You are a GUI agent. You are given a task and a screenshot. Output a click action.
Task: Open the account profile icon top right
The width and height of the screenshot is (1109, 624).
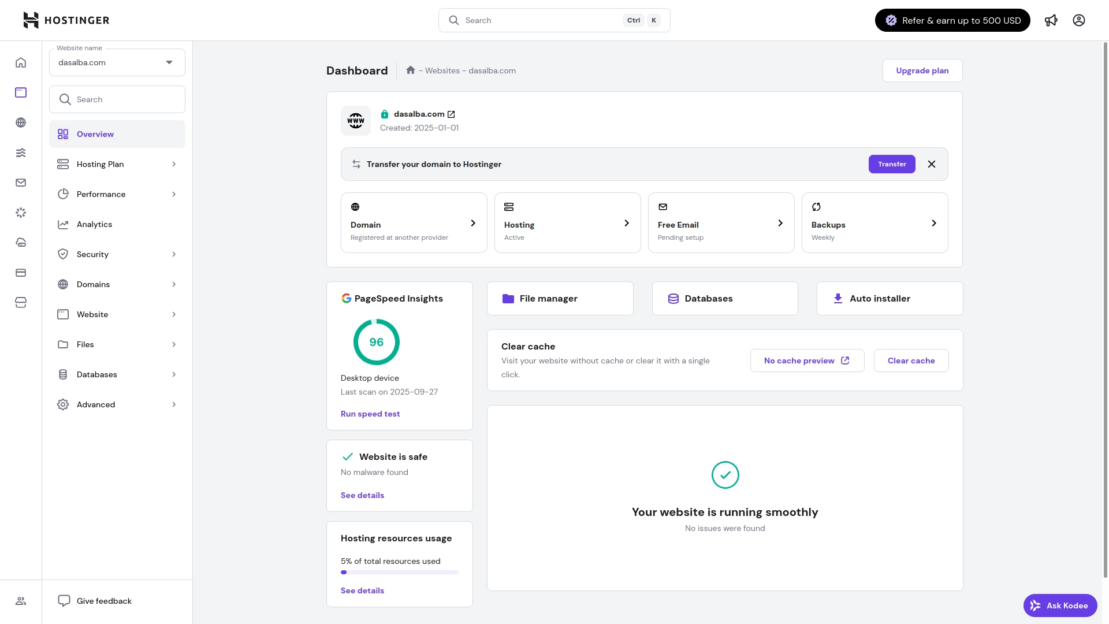click(x=1079, y=20)
